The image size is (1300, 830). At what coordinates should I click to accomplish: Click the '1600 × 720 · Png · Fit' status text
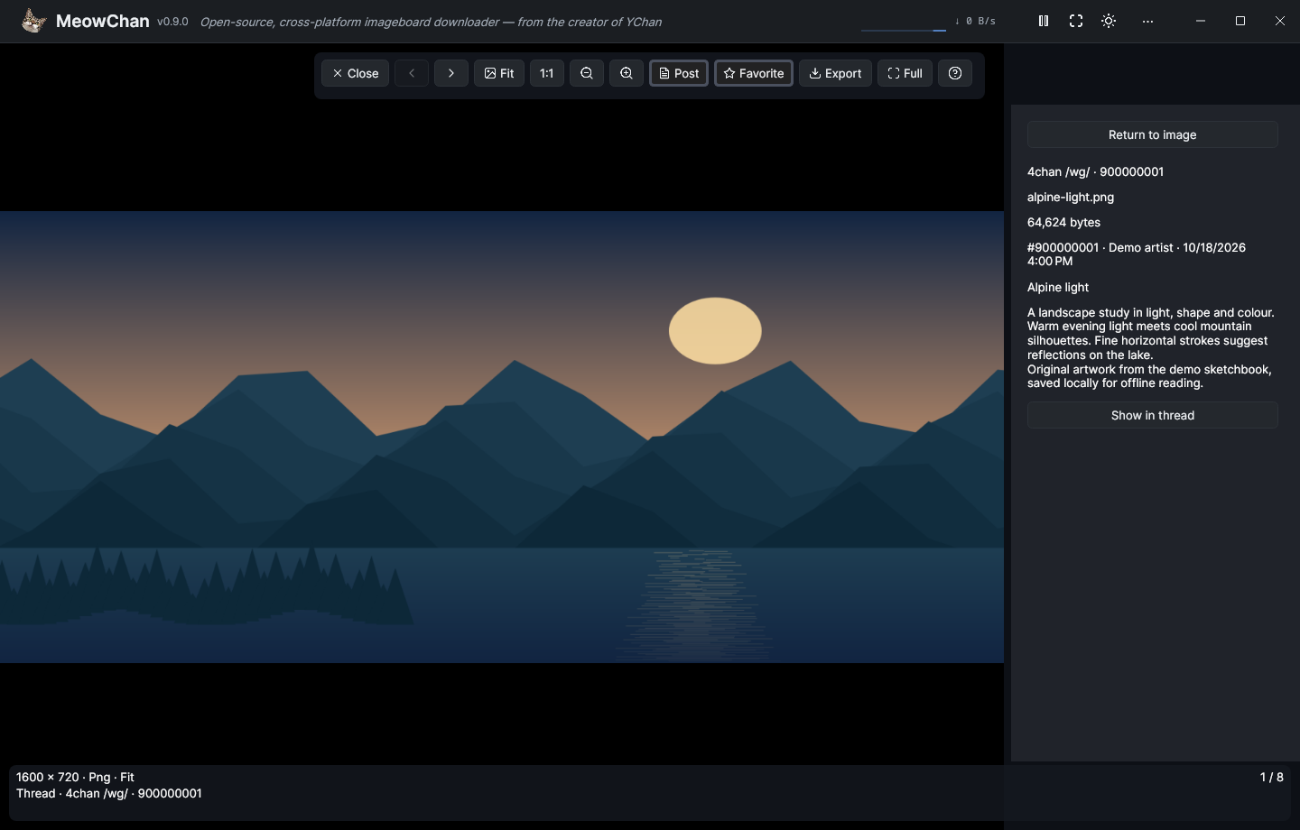(75, 777)
